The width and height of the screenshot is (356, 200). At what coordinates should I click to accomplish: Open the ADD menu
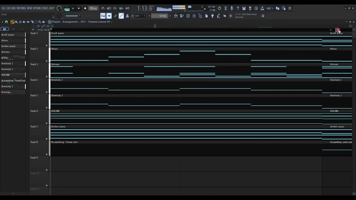13,8
